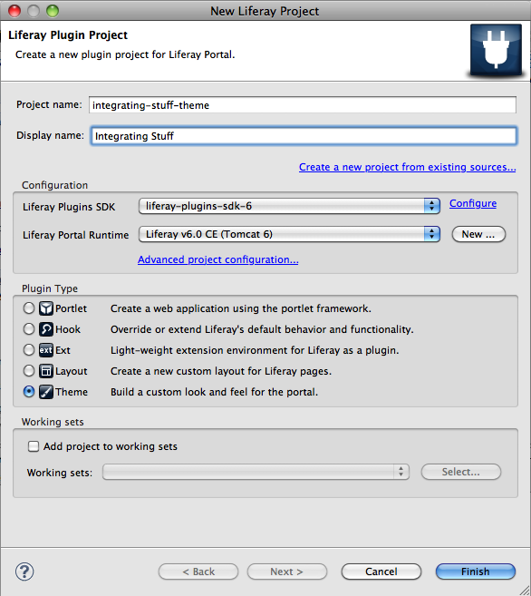Click the Theme paintbrush icon
The height and width of the screenshot is (596, 531).
click(x=46, y=392)
